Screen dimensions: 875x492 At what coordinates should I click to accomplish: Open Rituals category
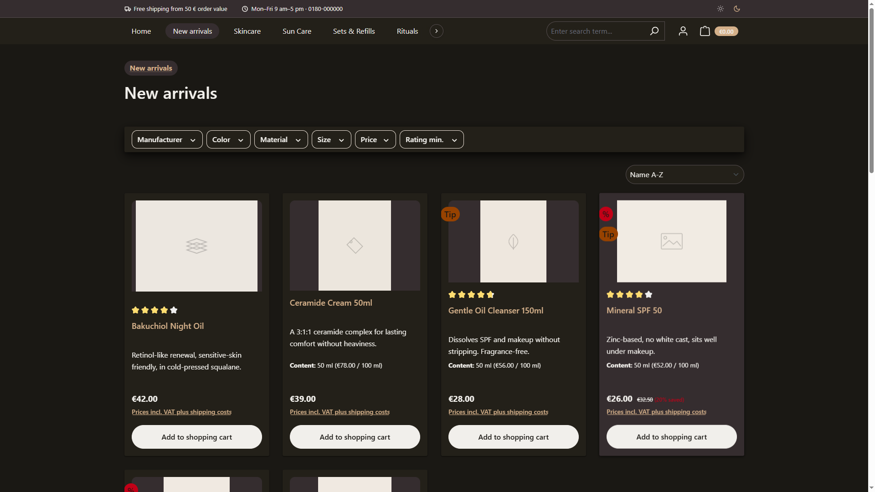tap(407, 31)
